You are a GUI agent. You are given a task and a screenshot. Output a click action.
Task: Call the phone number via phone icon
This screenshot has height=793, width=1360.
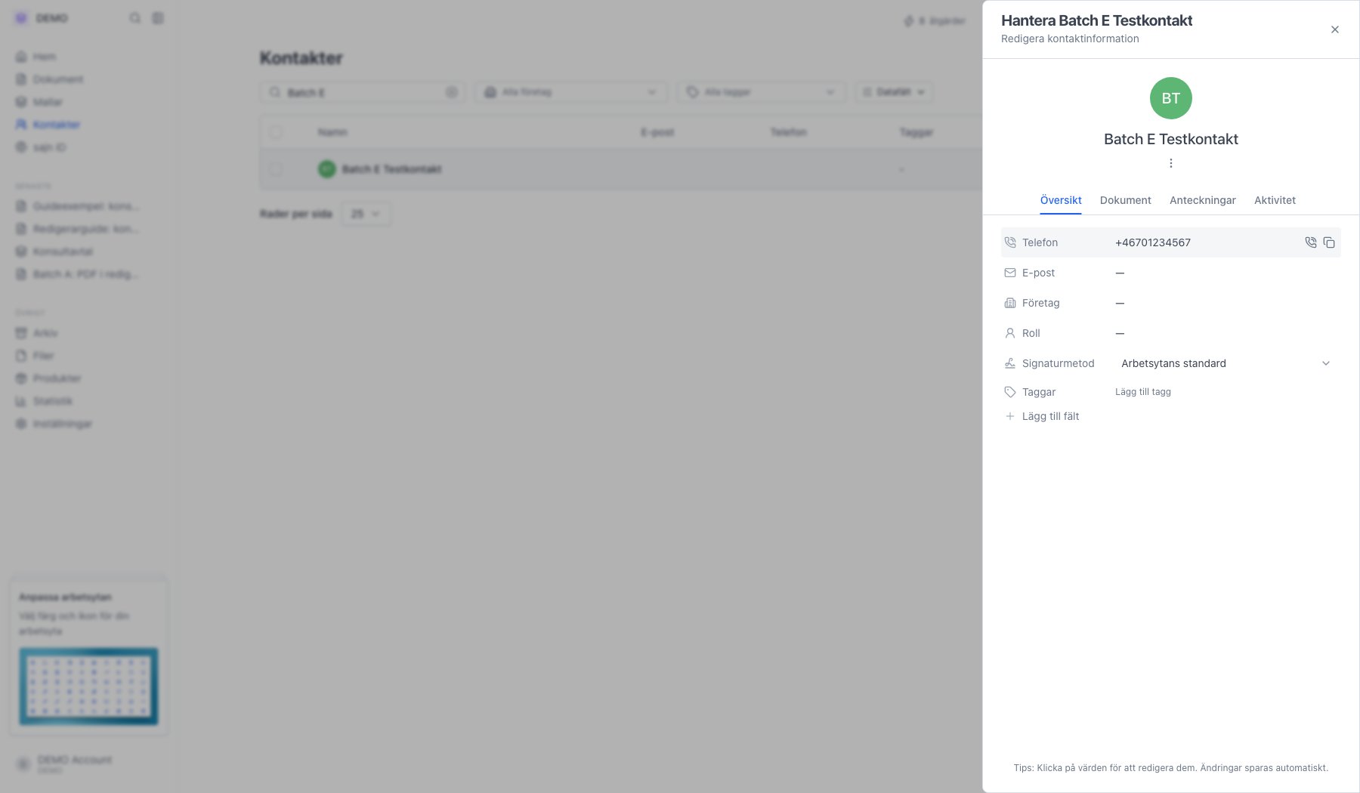(1310, 242)
